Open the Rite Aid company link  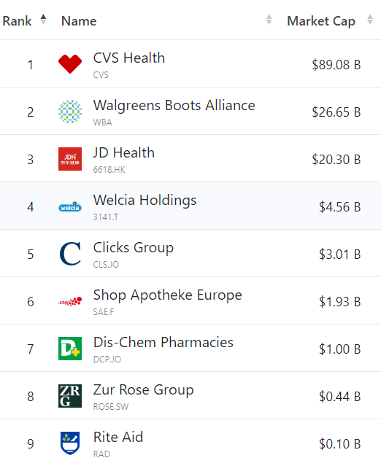click(x=118, y=437)
